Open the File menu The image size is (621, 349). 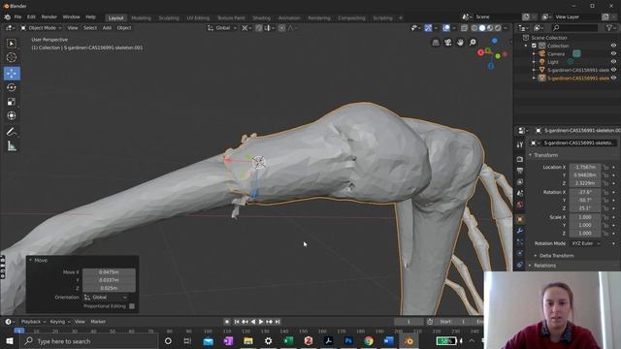[x=17, y=17]
